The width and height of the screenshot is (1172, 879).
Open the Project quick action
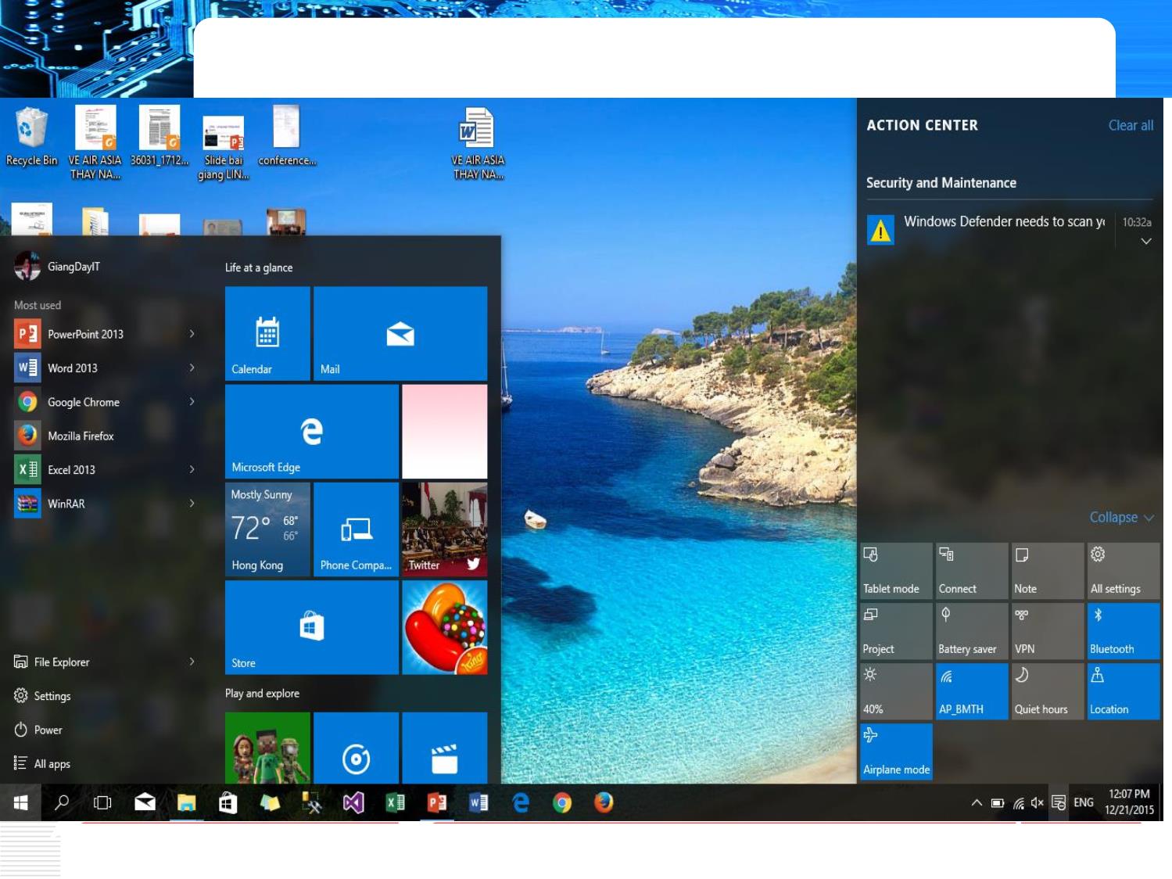[x=896, y=631]
